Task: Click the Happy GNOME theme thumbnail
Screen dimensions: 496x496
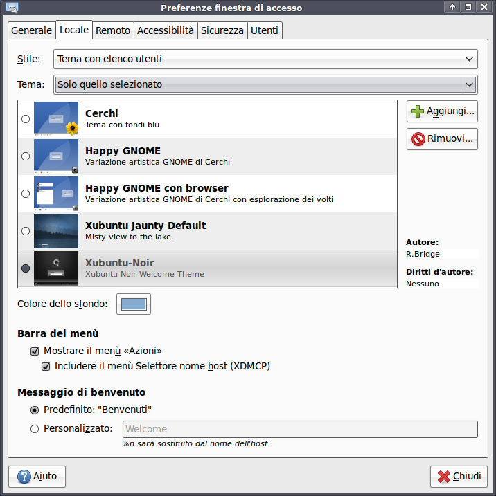Action: click(56, 156)
